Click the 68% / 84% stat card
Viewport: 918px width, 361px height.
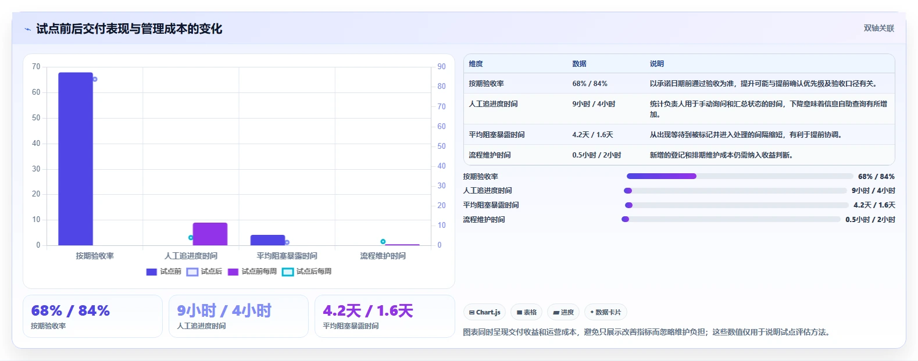tap(92, 316)
